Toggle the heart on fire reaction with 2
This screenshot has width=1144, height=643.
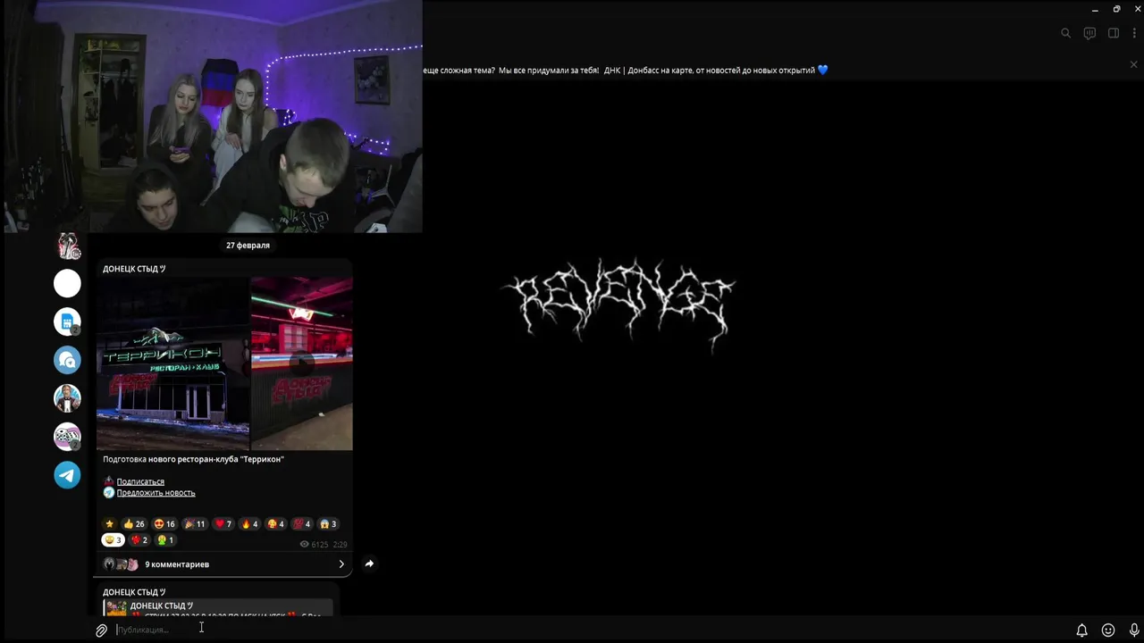click(139, 540)
